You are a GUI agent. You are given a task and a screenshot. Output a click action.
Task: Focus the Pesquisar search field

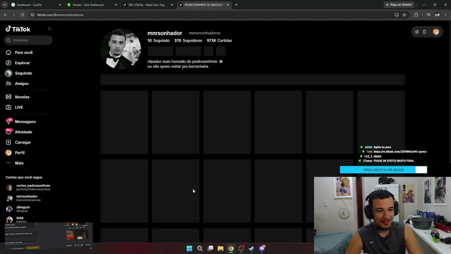tap(29, 40)
